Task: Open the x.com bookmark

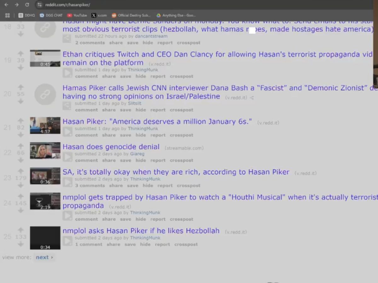Action: click(x=99, y=15)
